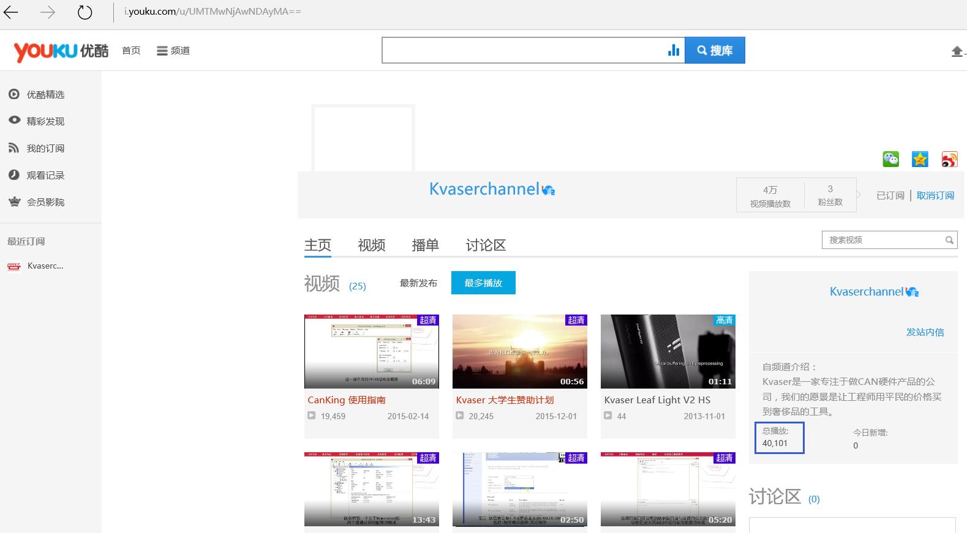Sort videos by 最新发布
Screen dimensions: 967x533
tap(418, 283)
